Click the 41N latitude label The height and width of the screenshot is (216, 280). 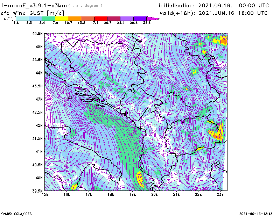click(39, 152)
